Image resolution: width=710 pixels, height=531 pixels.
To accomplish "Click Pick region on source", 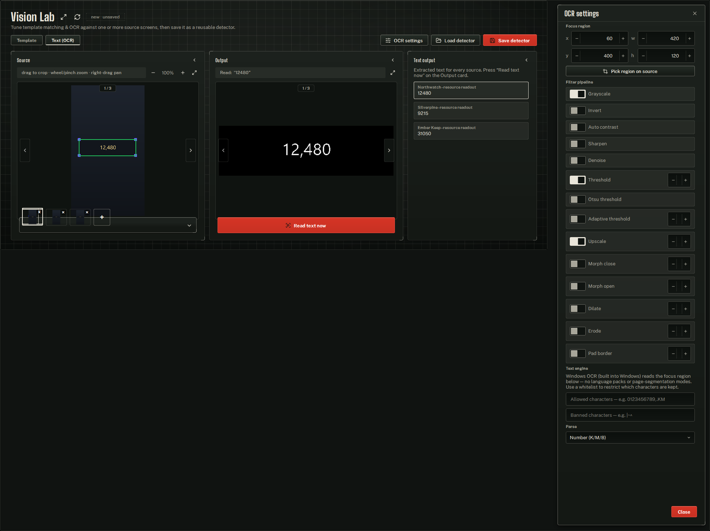I will click(630, 71).
